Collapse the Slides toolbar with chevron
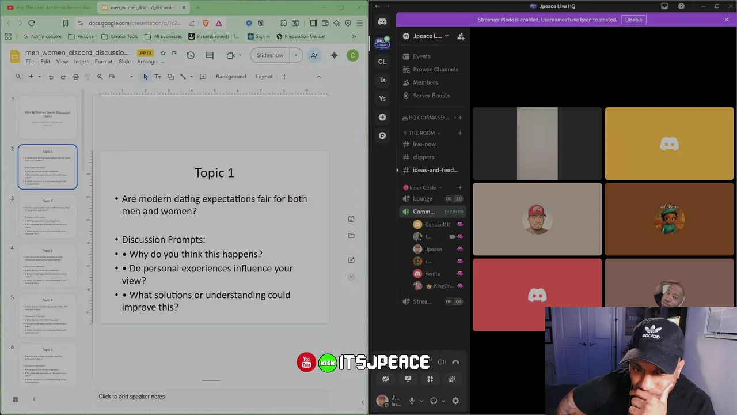 click(x=318, y=77)
